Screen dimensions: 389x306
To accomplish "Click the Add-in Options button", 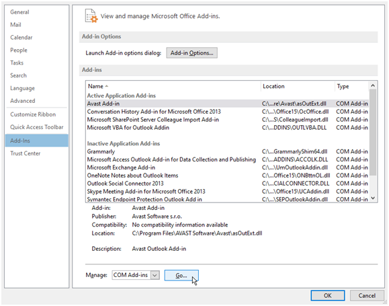I will (x=191, y=53).
